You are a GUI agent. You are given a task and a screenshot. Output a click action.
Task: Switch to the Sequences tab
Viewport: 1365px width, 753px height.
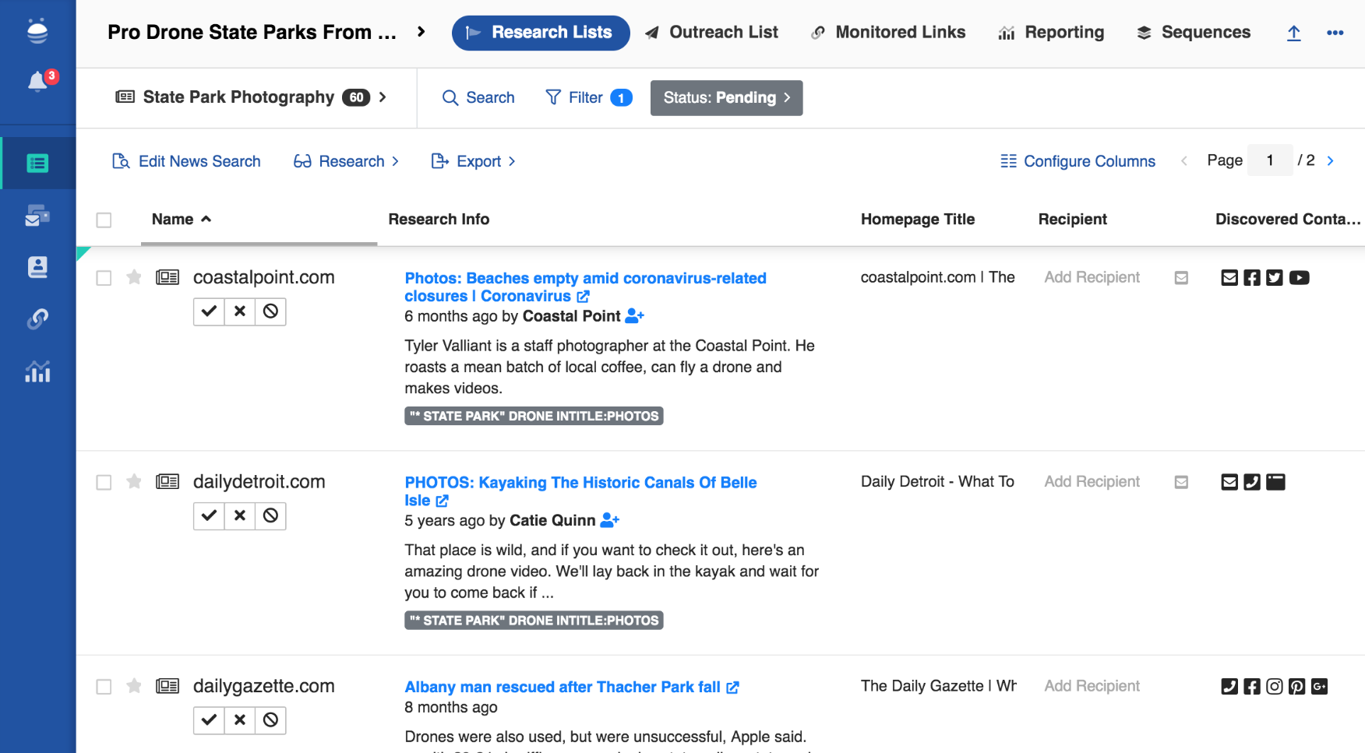[x=1194, y=33]
